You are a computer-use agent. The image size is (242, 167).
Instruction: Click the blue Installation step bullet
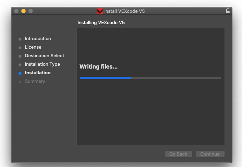[20, 73]
